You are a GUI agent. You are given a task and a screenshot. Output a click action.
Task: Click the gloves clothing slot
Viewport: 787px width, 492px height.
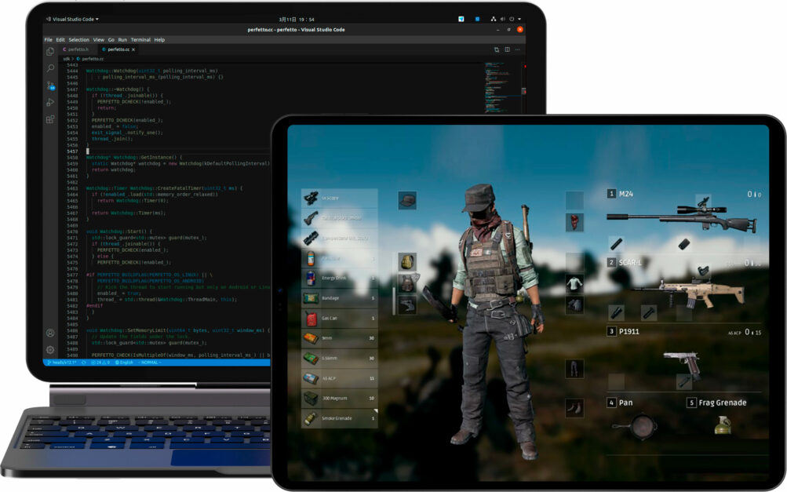click(x=574, y=304)
